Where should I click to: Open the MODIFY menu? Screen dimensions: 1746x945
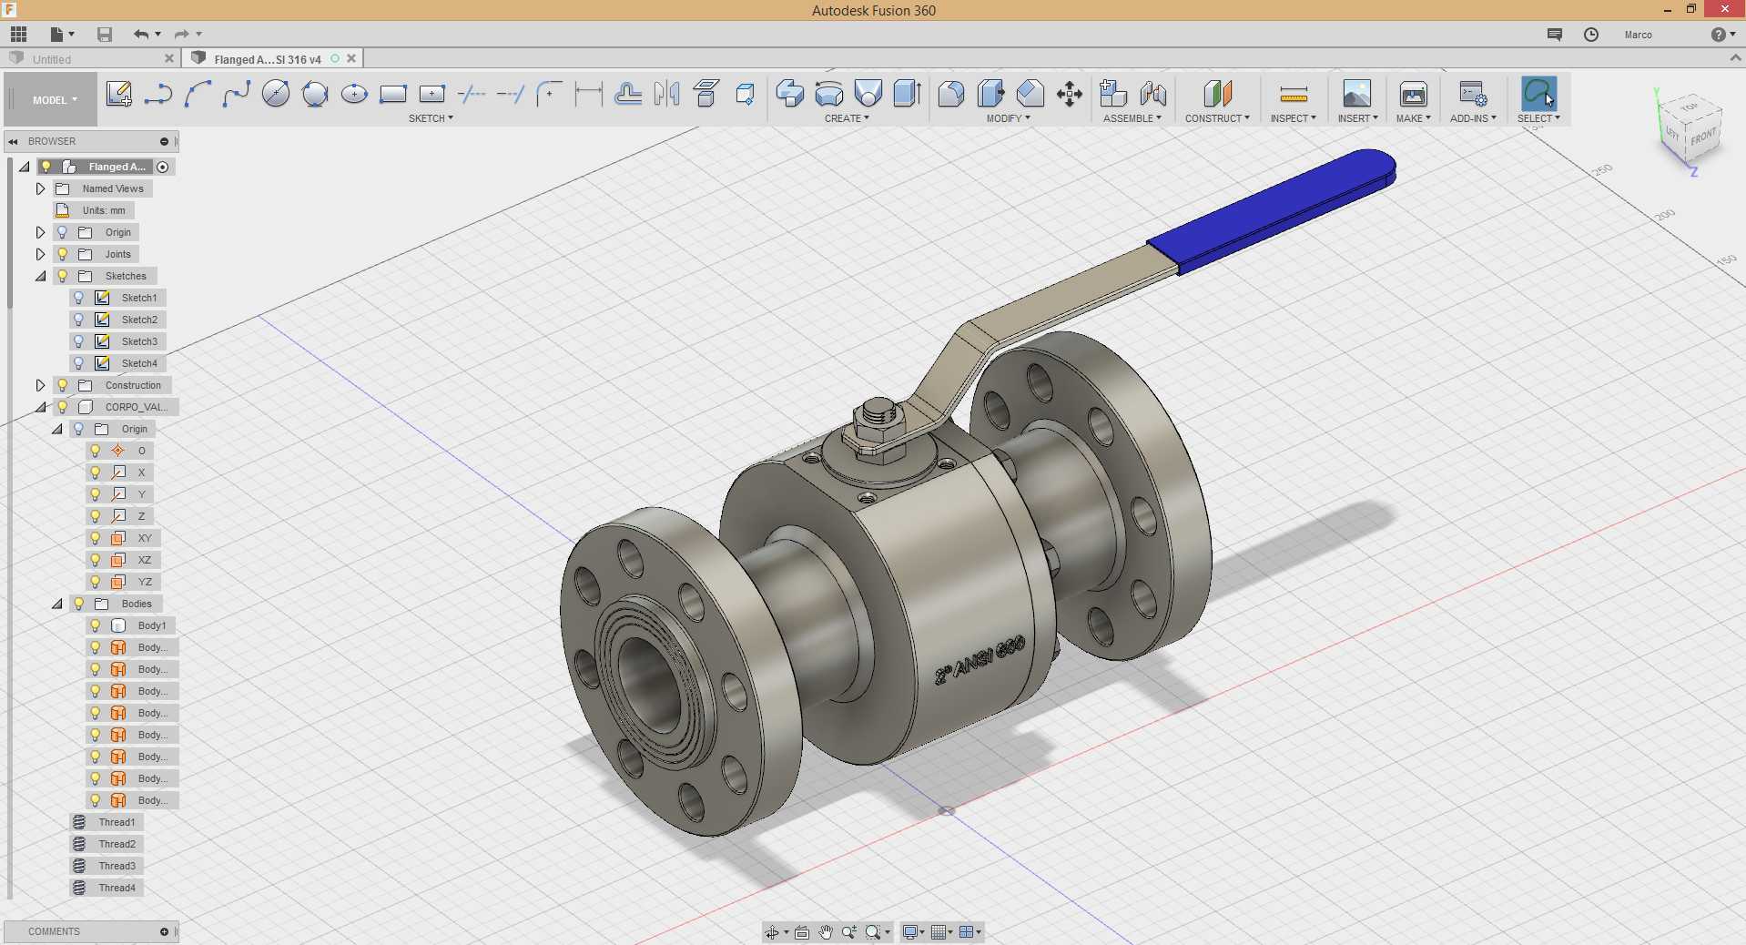click(x=1009, y=118)
